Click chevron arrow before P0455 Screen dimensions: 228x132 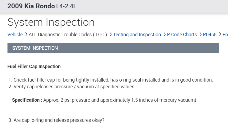click(x=200, y=35)
